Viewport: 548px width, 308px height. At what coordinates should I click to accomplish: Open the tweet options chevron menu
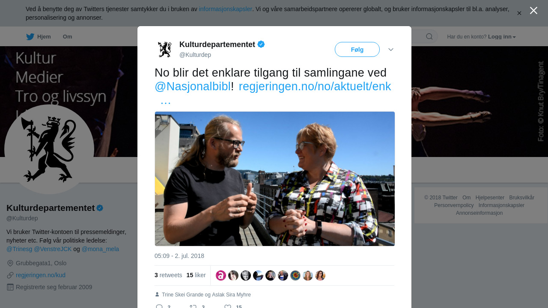(x=391, y=50)
